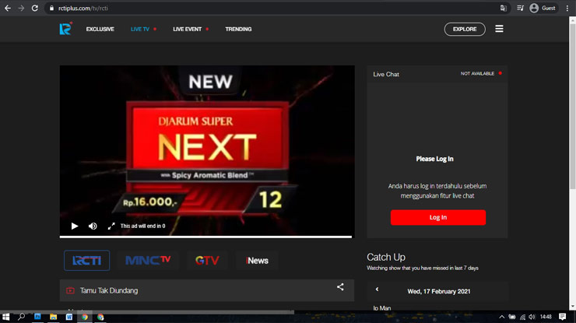This screenshot has height=323, width=576.
Task: Switch video to fullscreen mode
Action: [x=111, y=226]
